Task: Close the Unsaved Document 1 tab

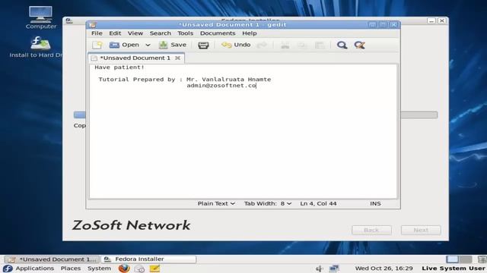Action: pyautogui.click(x=177, y=58)
